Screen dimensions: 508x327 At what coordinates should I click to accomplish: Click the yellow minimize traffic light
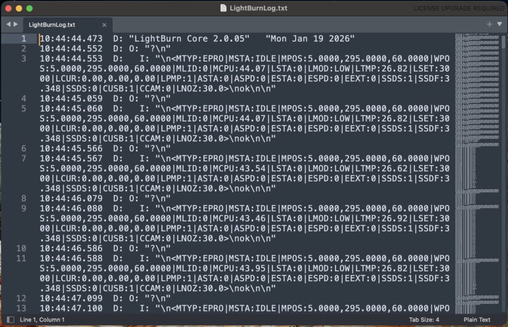20,8
